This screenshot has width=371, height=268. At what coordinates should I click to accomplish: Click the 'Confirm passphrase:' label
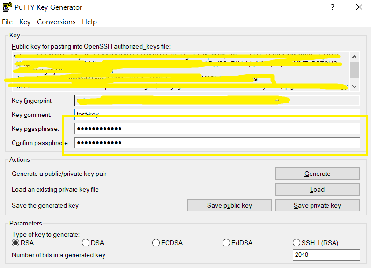40,143
